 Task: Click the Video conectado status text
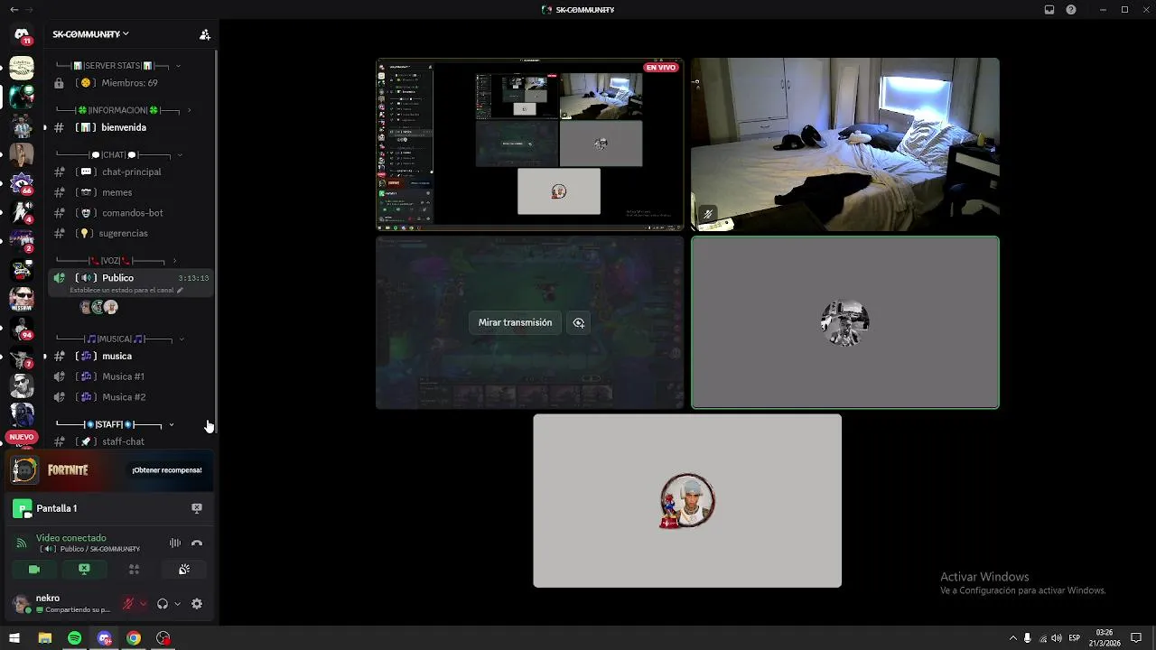pos(71,538)
